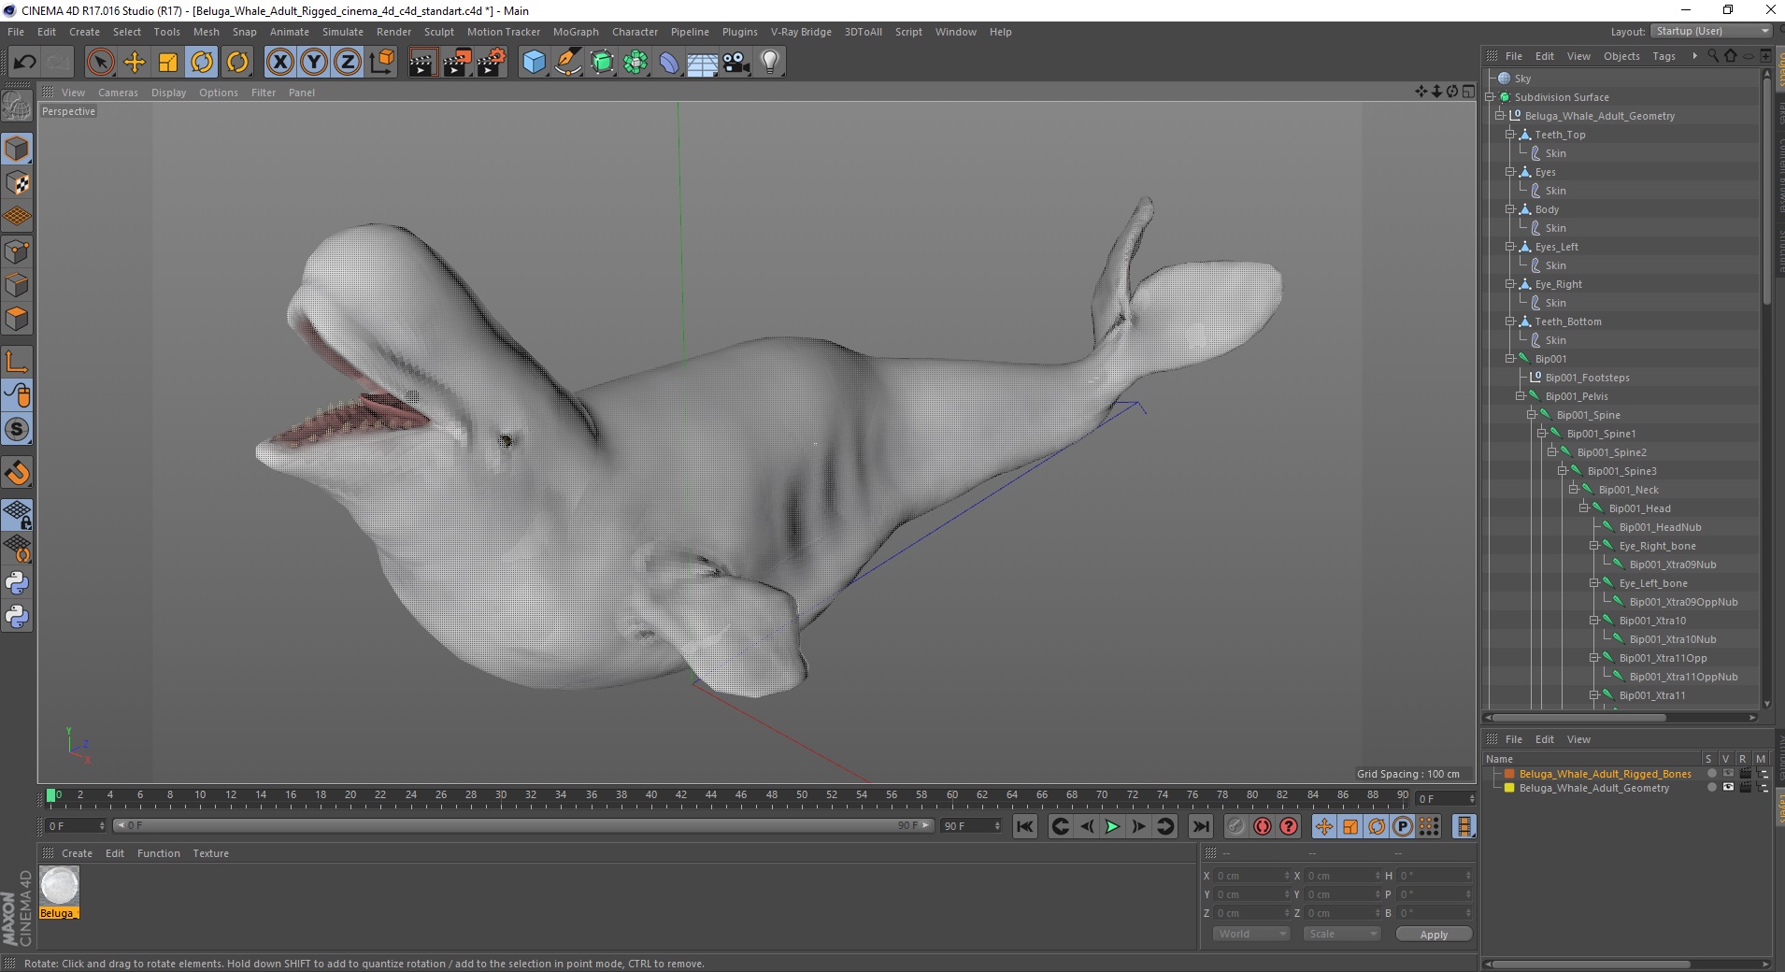Toggle Position keyframe recording

1324,826
